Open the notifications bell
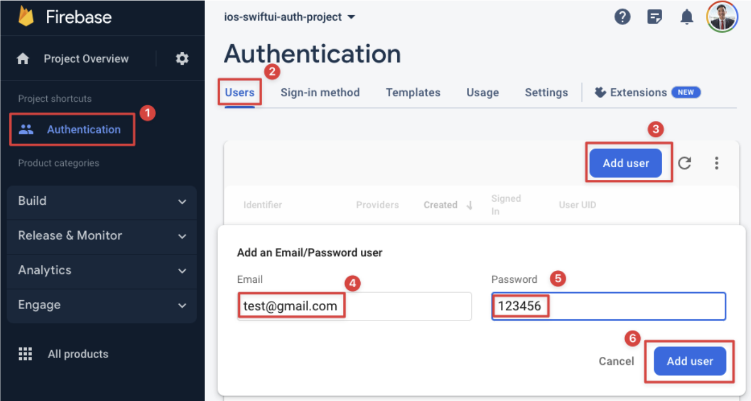751x401 pixels. click(687, 17)
